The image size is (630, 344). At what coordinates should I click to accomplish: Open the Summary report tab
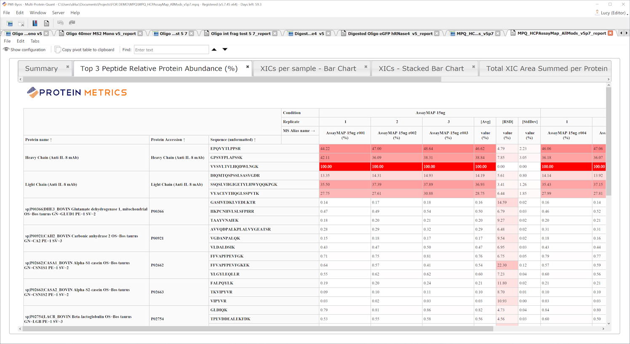41,69
